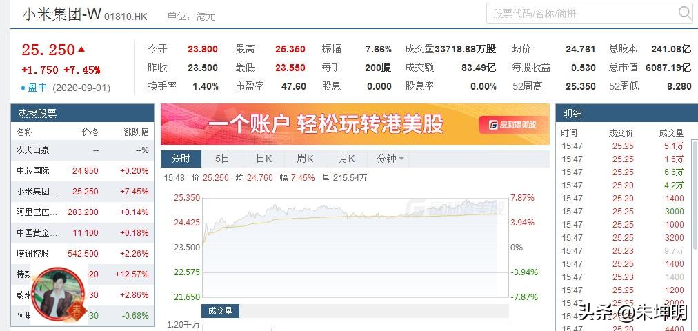Select 中国黄金 in hot stocks
698x331 pixels.
point(37,233)
